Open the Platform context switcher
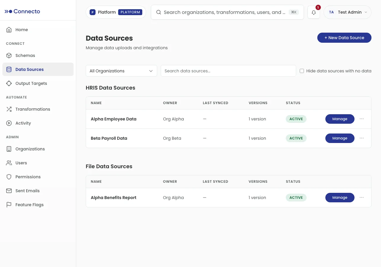Viewport: 381px width, 267px height. [x=116, y=12]
